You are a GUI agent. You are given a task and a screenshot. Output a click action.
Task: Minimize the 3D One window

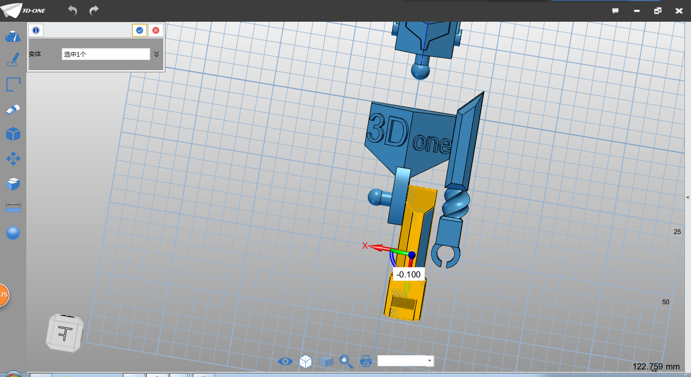click(637, 11)
